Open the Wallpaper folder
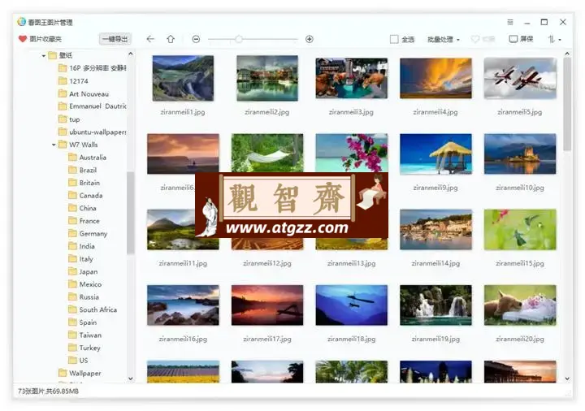585x411 pixels. point(80,373)
